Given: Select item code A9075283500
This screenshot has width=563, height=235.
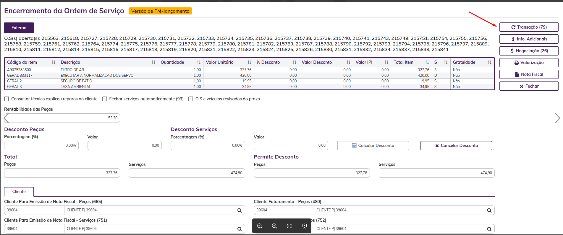Looking at the screenshot, I should click(x=19, y=70).
